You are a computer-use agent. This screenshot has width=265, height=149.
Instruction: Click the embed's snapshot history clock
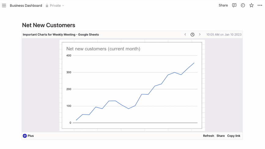193,34
